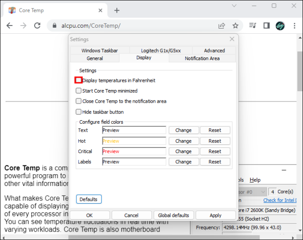Switch to the Notification Area tab
Screen dimensions: 303x240
tap(202, 58)
